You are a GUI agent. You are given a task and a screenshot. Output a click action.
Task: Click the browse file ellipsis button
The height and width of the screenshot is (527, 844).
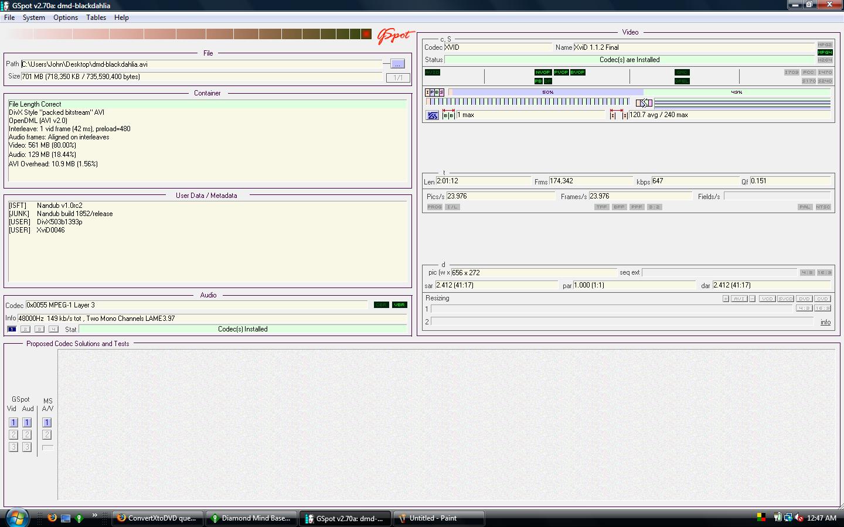[397, 64]
